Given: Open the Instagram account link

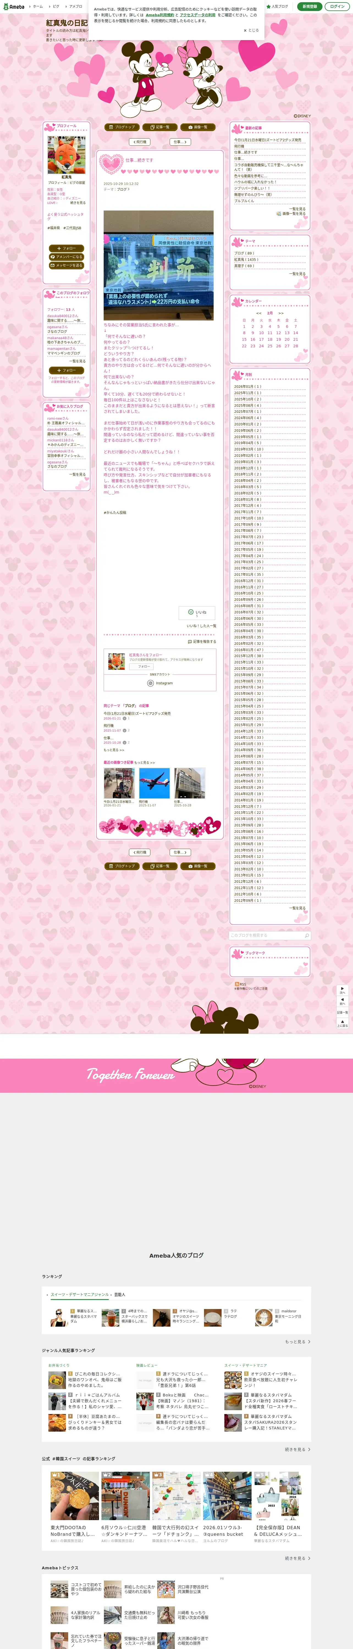Looking at the screenshot, I should click(x=160, y=683).
